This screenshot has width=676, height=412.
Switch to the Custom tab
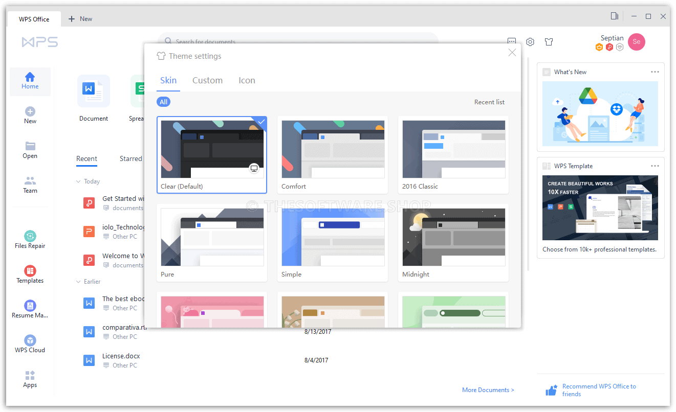click(207, 80)
